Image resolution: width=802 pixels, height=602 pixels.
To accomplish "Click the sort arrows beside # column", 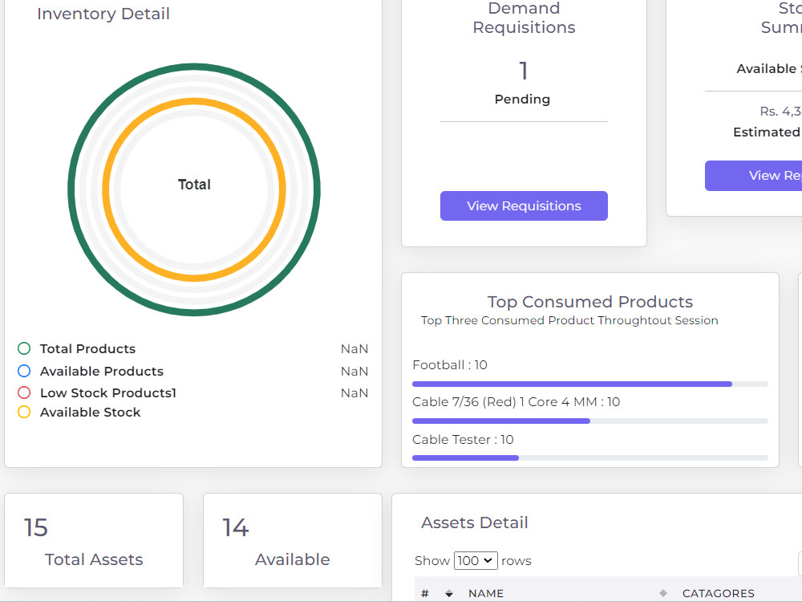I will tap(449, 593).
